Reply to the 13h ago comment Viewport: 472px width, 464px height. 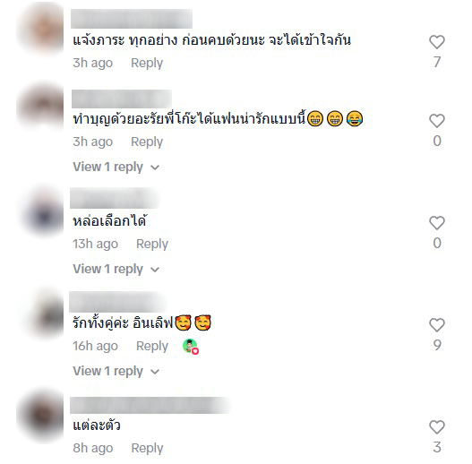tap(152, 244)
